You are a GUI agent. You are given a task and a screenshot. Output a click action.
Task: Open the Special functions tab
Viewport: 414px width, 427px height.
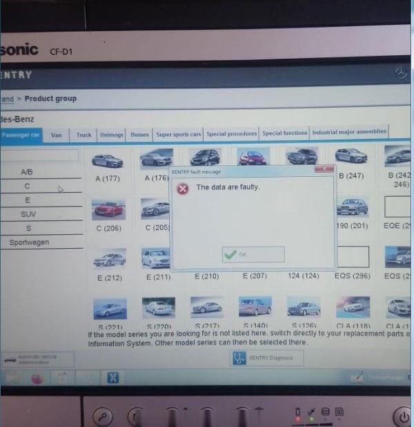tap(284, 133)
